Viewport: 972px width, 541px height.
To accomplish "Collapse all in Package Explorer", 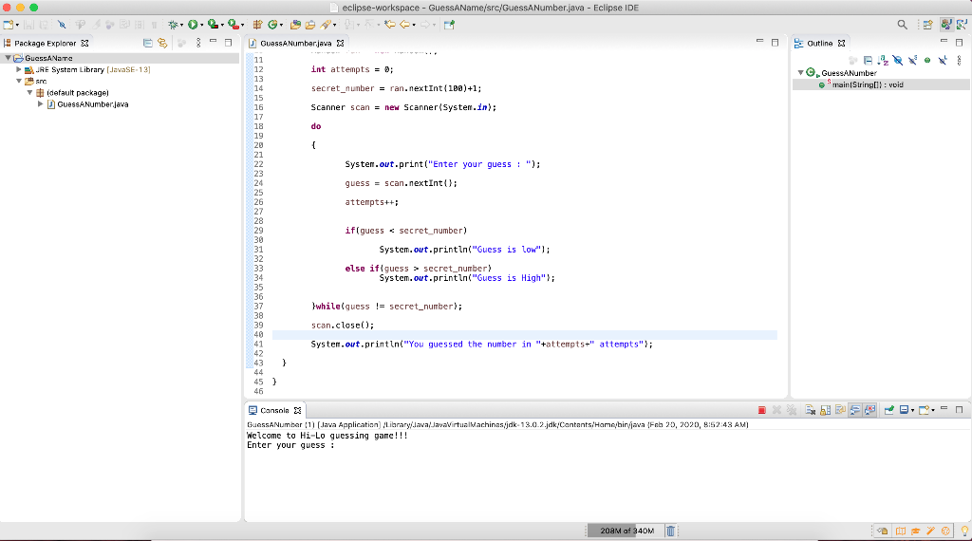I will pos(148,44).
